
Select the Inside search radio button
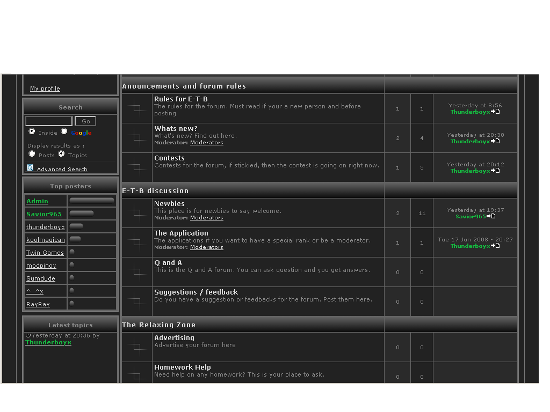(32, 131)
